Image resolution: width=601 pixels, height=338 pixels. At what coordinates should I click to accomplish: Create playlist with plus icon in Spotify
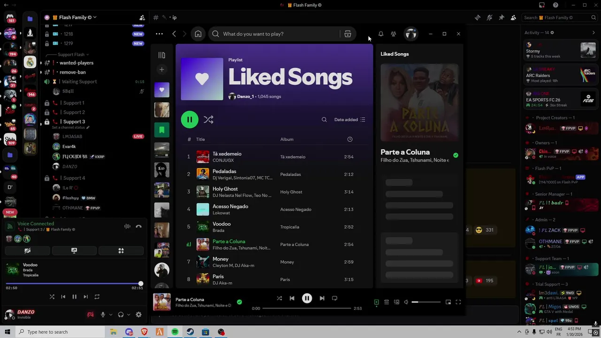[x=162, y=69]
